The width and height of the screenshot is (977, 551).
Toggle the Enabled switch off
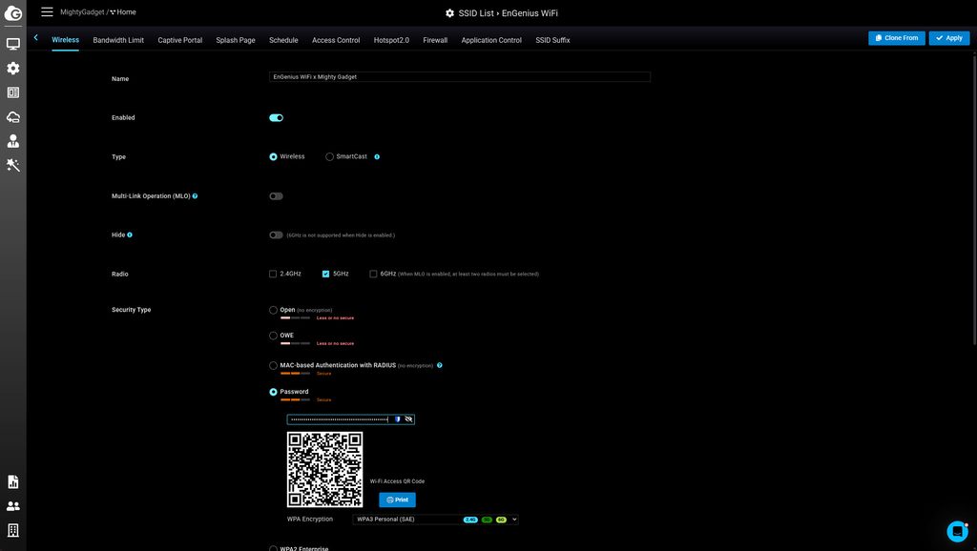[x=276, y=117]
